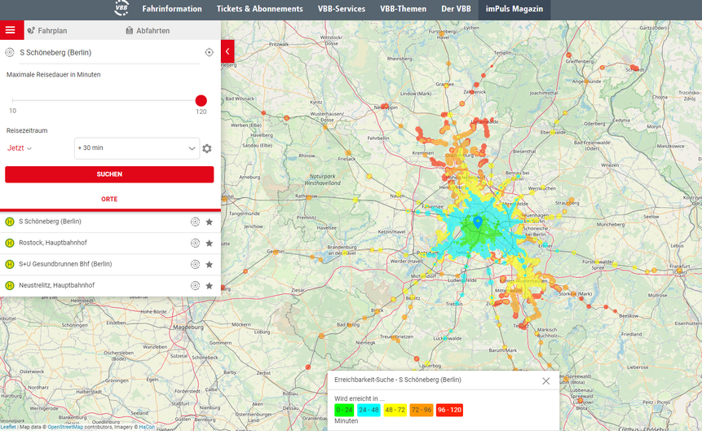This screenshot has width=702, height=431.
Task: Show S+U Gesundbrunnen reachability target icon
Action: pos(195,264)
